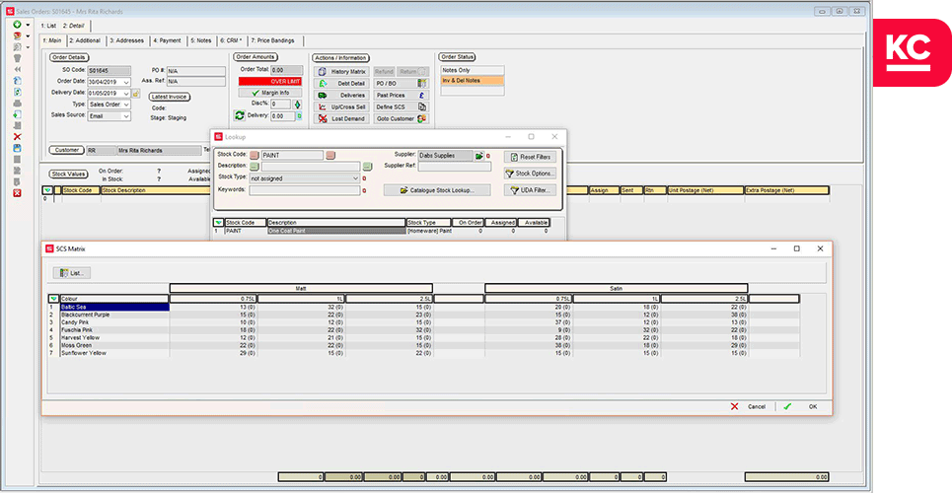Click the History Matrix button

(341, 72)
